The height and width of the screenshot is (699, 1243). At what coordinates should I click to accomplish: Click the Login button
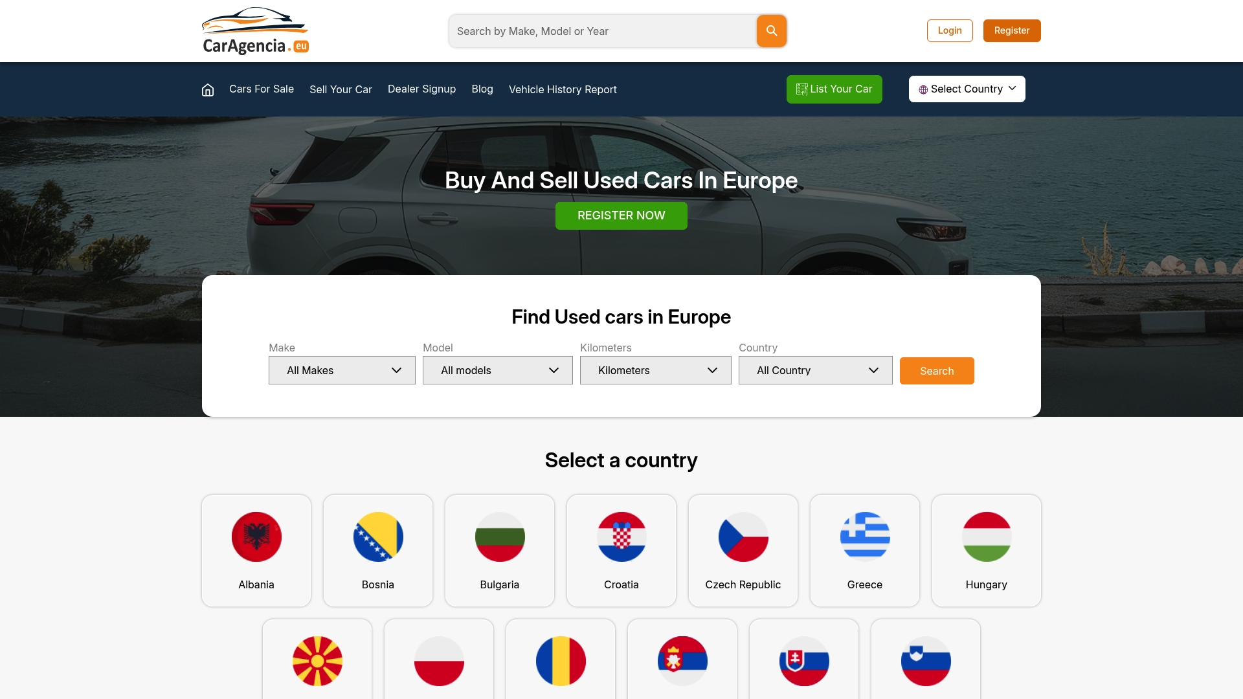[x=950, y=30]
